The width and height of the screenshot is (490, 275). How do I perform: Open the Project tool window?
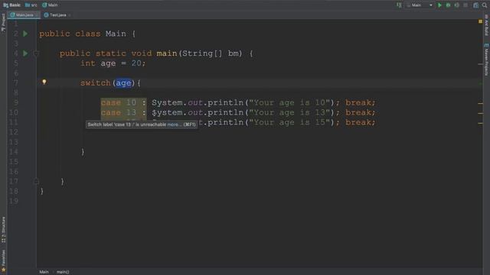pyautogui.click(x=3, y=22)
